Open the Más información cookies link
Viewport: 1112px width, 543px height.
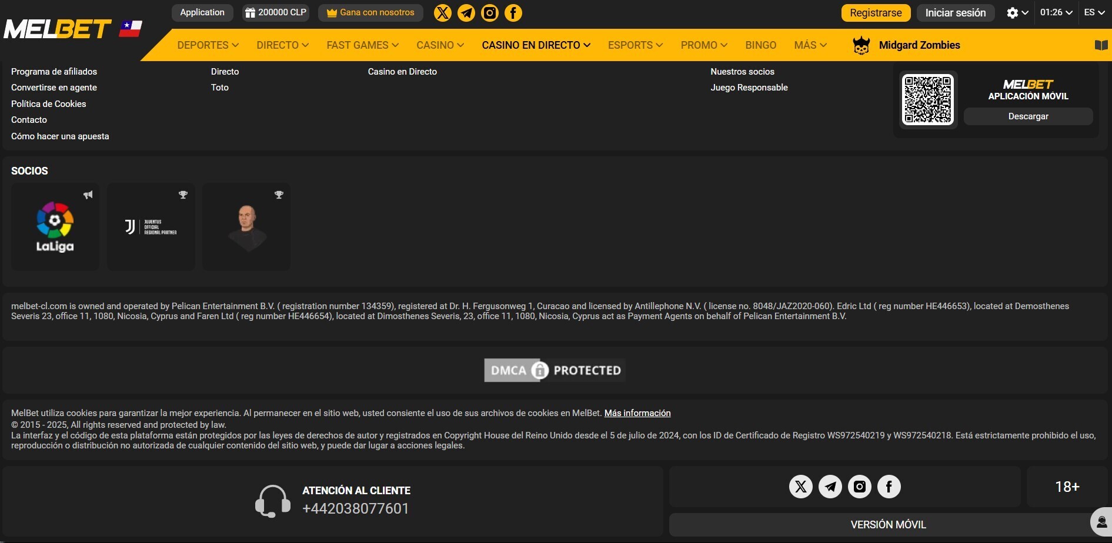click(637, 413)
